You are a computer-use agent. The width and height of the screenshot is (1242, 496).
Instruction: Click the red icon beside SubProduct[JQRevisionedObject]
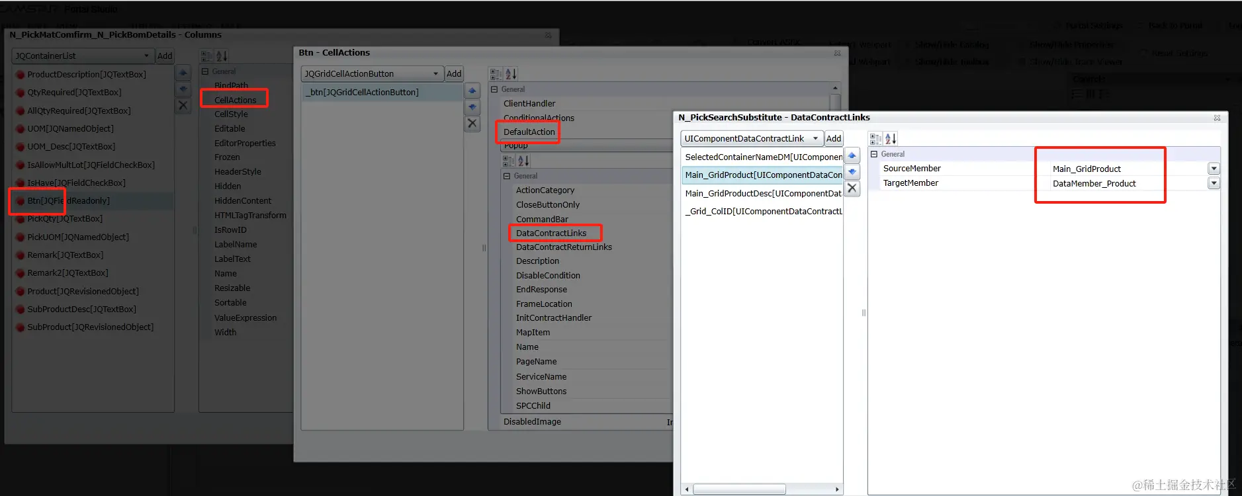click(21, 327)
